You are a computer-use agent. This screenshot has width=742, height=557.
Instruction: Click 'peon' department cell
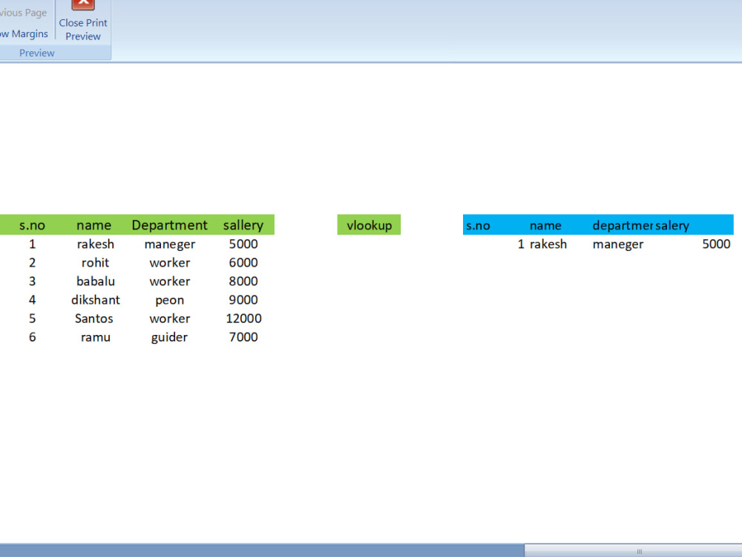(169, 300)
